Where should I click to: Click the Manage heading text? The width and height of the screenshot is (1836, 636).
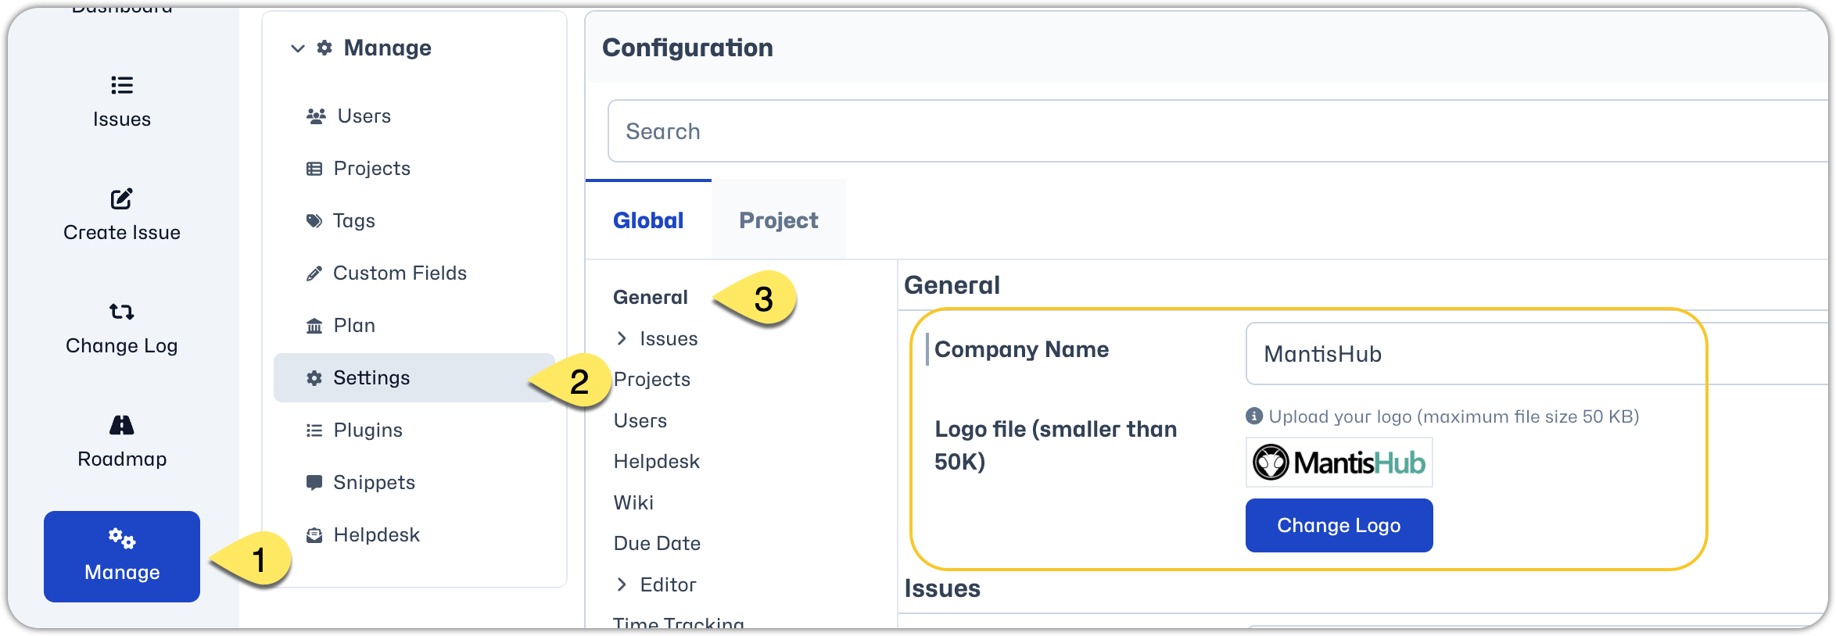coord(388,48)
